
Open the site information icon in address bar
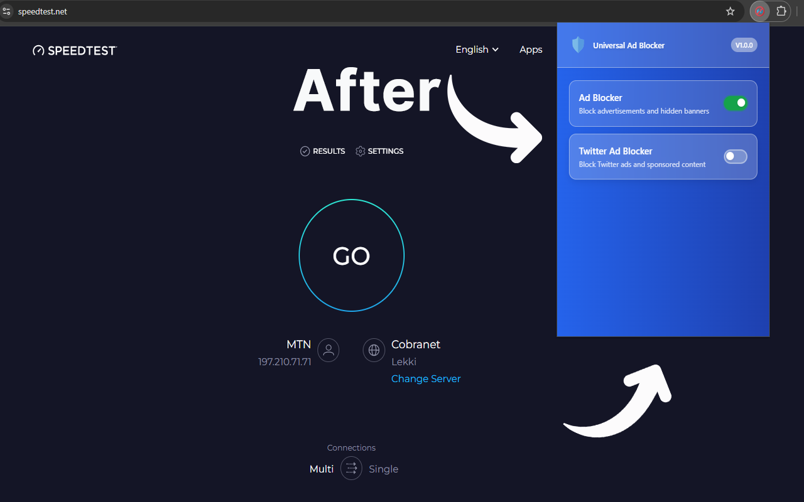pyautogui.click(x=6, y=11)
